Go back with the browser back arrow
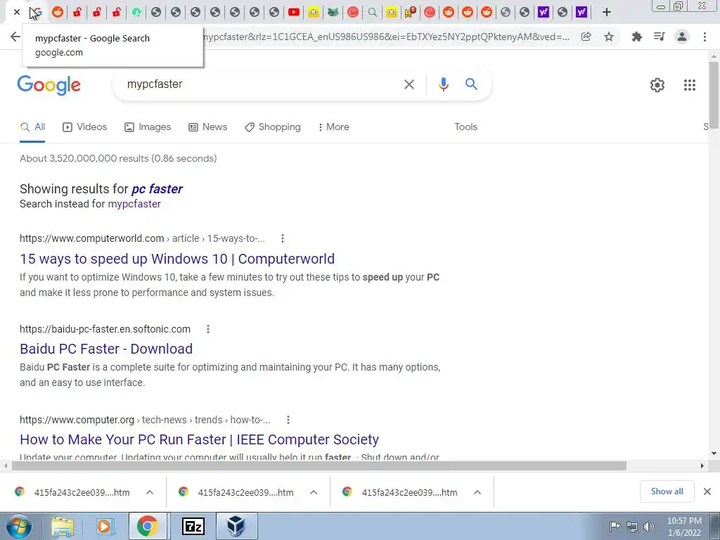 pos(15,37)
